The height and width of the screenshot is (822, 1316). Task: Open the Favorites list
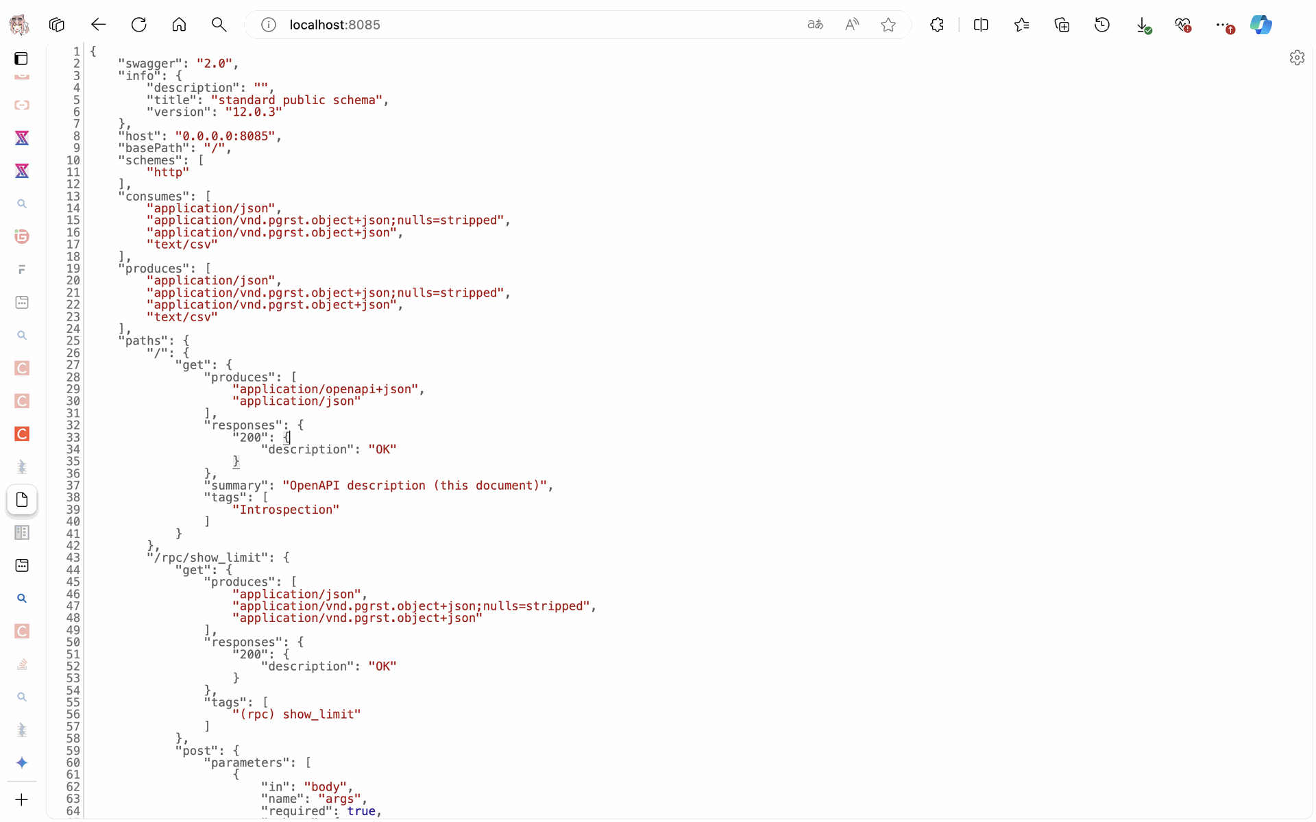[1021, 25]
